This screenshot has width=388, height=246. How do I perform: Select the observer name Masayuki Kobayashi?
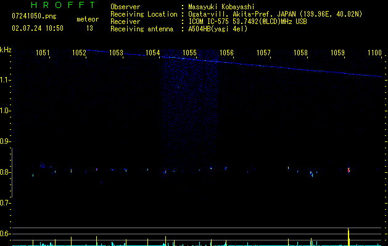click(221, 7)
